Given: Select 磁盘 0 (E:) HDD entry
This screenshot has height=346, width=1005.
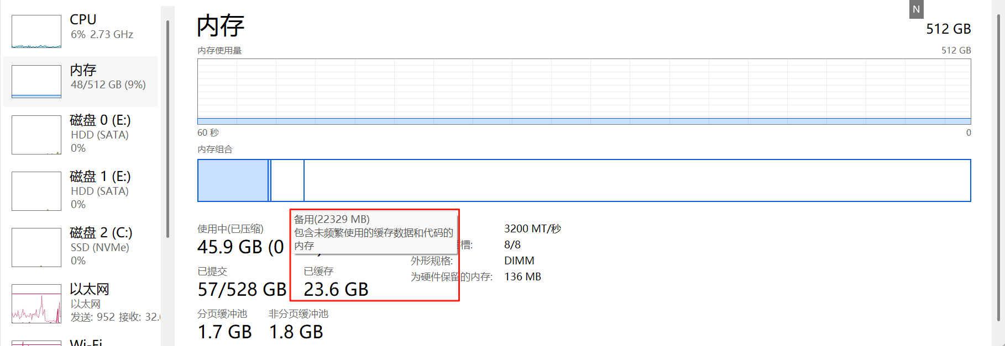Looking at the screenshot, I should tap(81, 134).
